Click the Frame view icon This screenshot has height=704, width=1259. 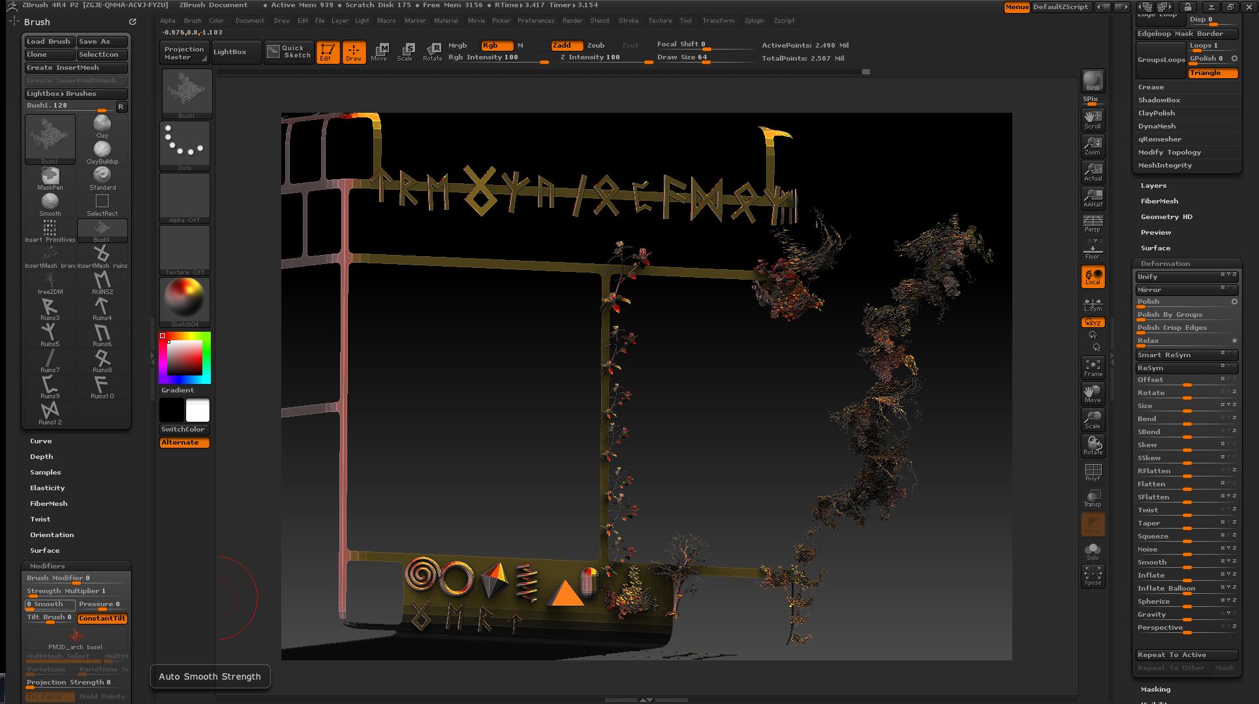point(1093,368)
